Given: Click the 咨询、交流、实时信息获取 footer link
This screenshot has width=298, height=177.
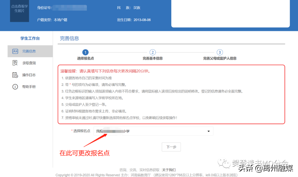Looking at the screenshot, I should 139,170.
